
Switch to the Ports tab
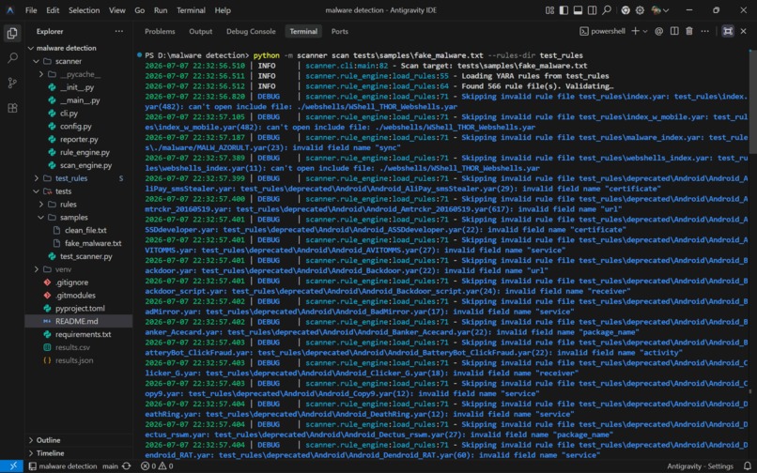[339, 31]
